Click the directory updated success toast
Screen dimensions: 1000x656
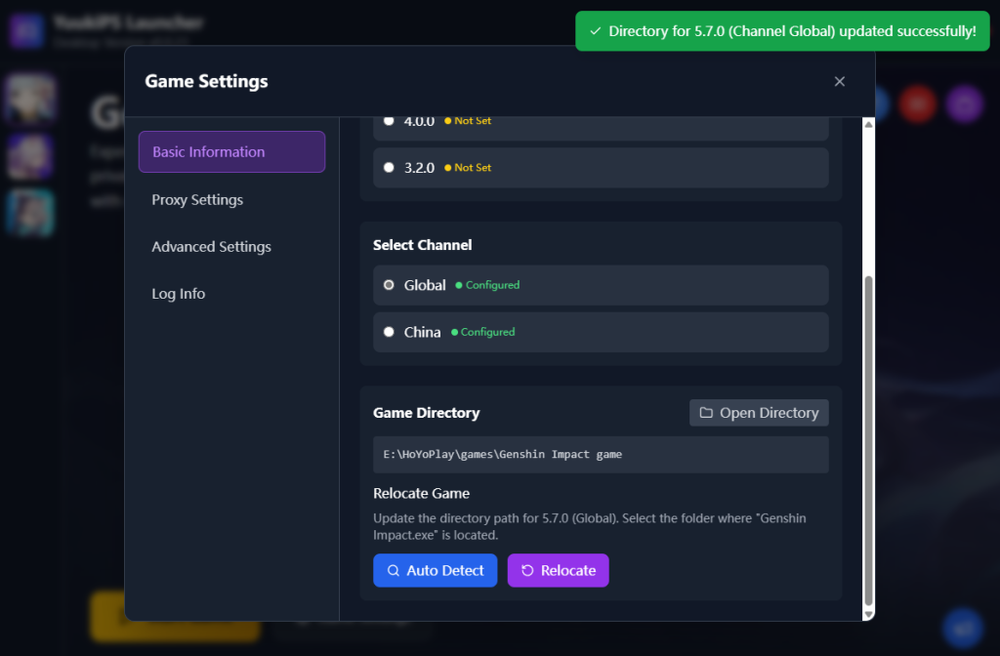[x=782, y=31]
